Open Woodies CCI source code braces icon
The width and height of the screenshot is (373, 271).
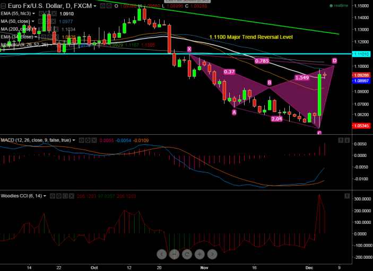pyautogui.click(x=65, y=196)
